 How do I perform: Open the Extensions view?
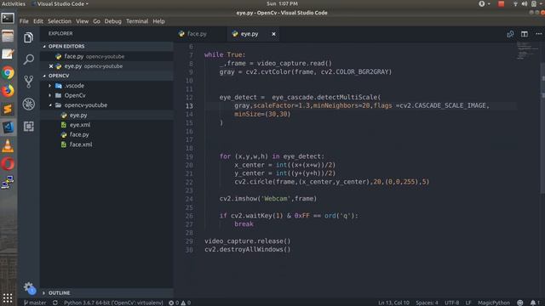pyautogui.click(x=28, y=126)
